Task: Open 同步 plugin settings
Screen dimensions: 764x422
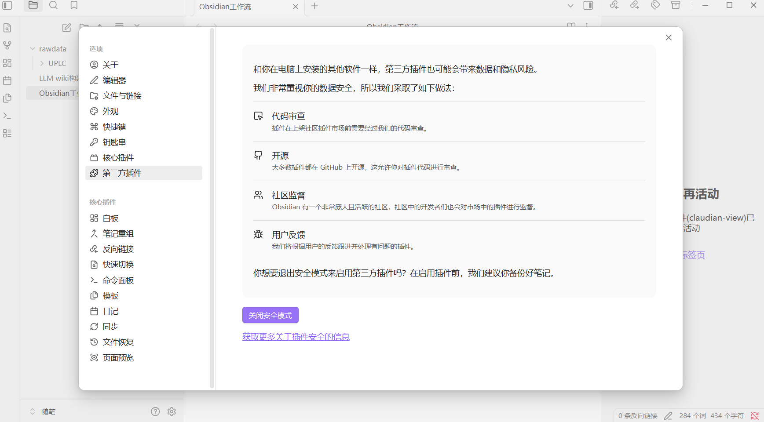Action: [x=144, y=327]
